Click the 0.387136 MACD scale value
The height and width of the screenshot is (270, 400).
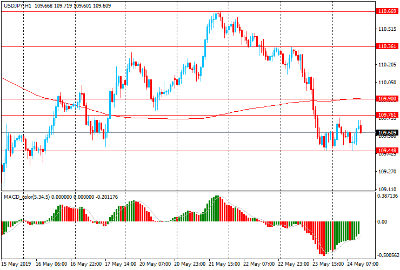pos(388,196)
